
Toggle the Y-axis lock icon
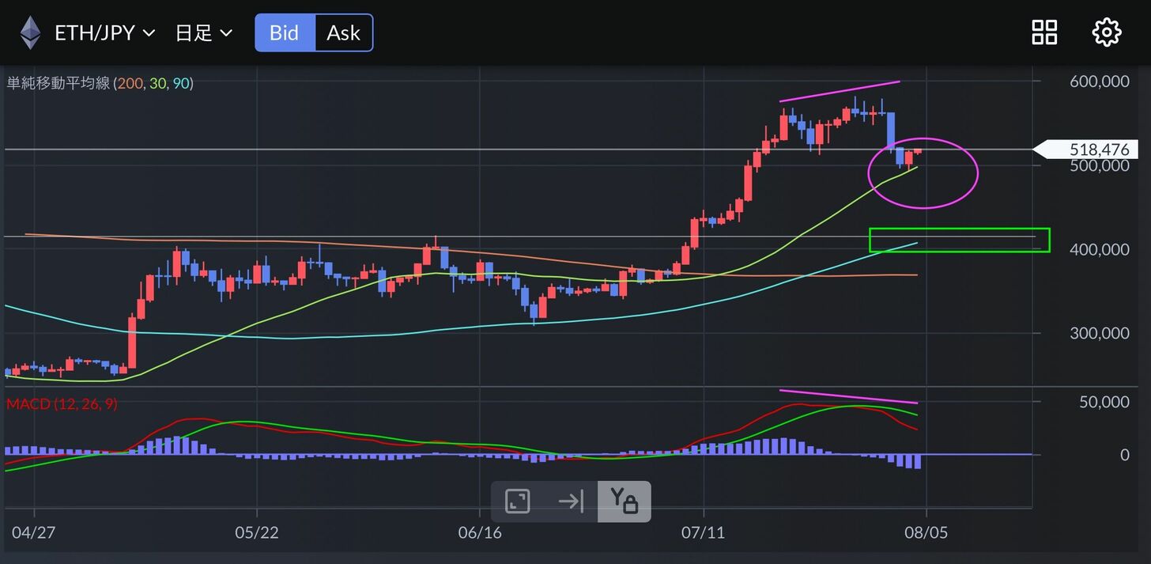point(624,502)
